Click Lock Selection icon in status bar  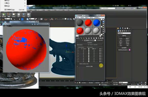click(x=77, y=83)
